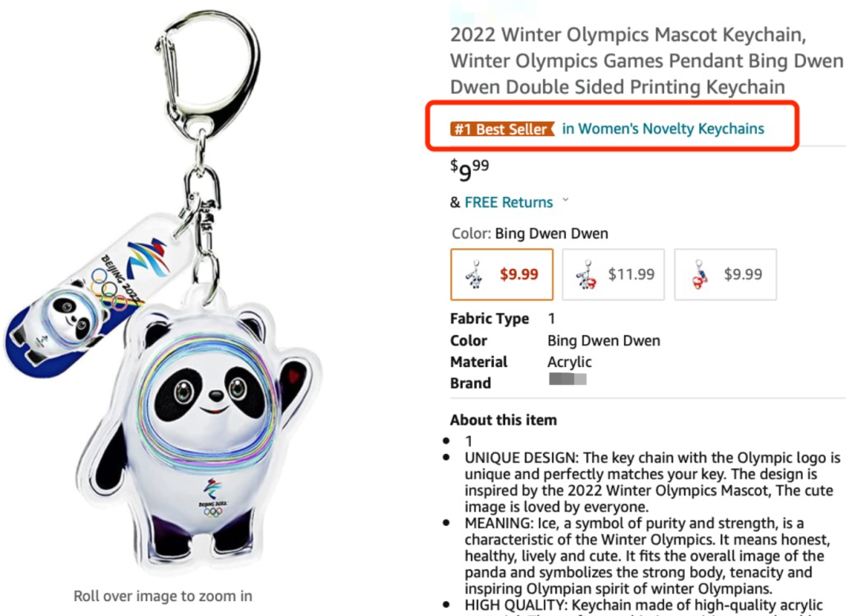Screen dimensions: 855x616
Task: Click the "About this item" heading
Action: click(503, 420)
